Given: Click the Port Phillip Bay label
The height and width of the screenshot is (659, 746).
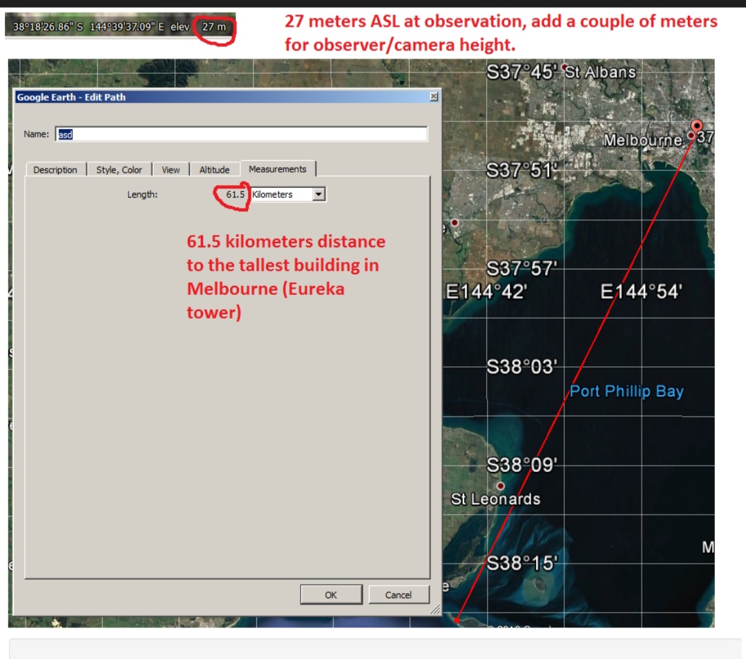Looking at the screenshot, I should click(627, 391).
